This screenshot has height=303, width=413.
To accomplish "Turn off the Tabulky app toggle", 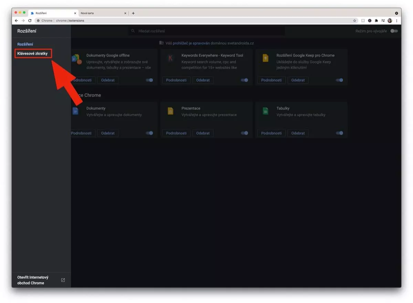I will click(339, 133).
